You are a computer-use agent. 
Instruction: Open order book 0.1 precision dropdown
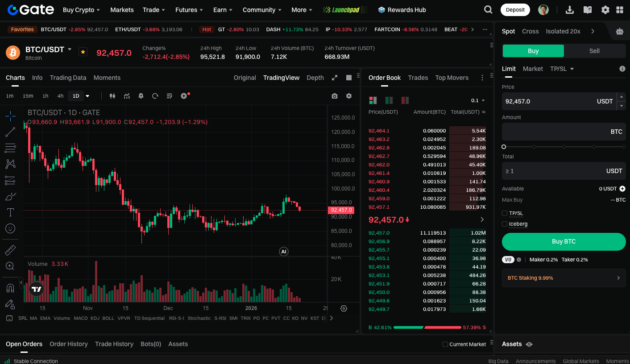[x=478, y=100]
